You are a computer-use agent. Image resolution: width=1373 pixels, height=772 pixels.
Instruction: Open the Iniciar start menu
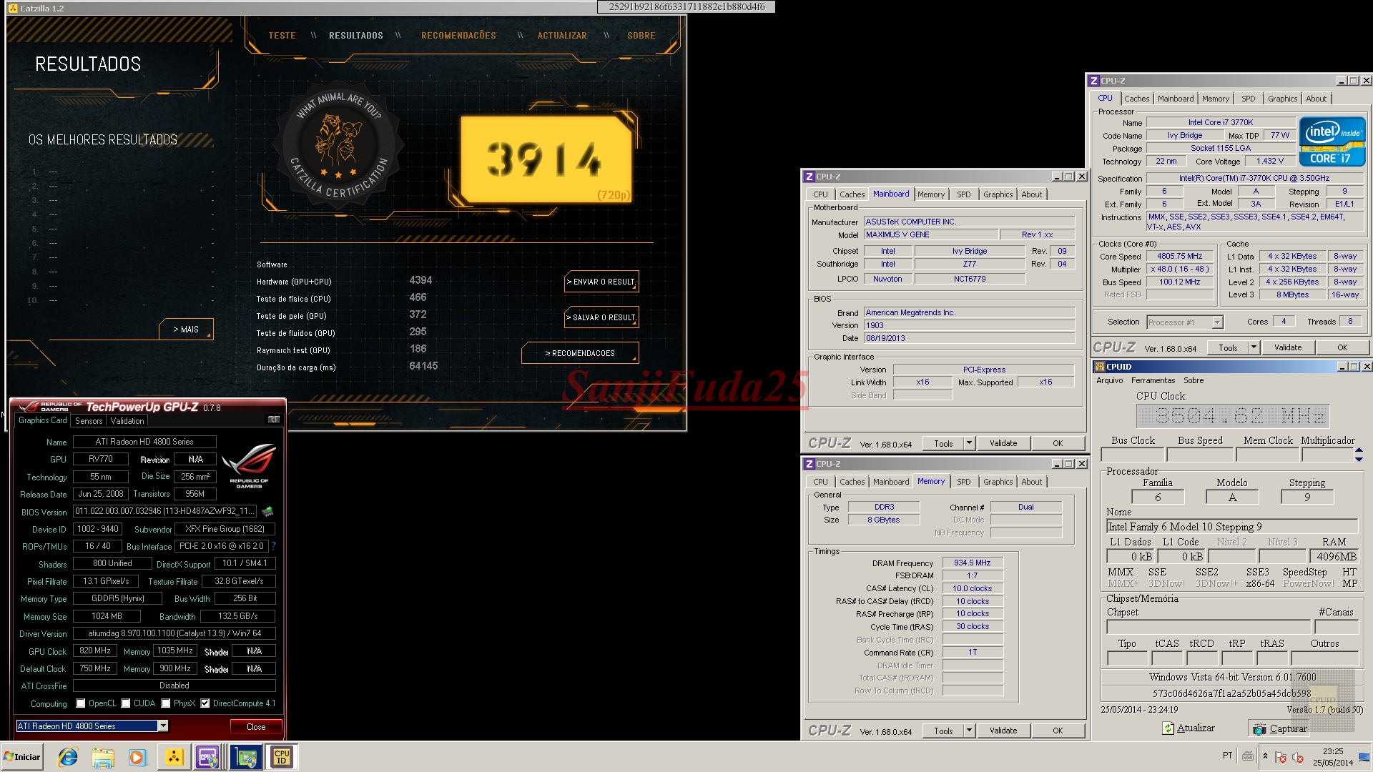click(x=23, y=757)
